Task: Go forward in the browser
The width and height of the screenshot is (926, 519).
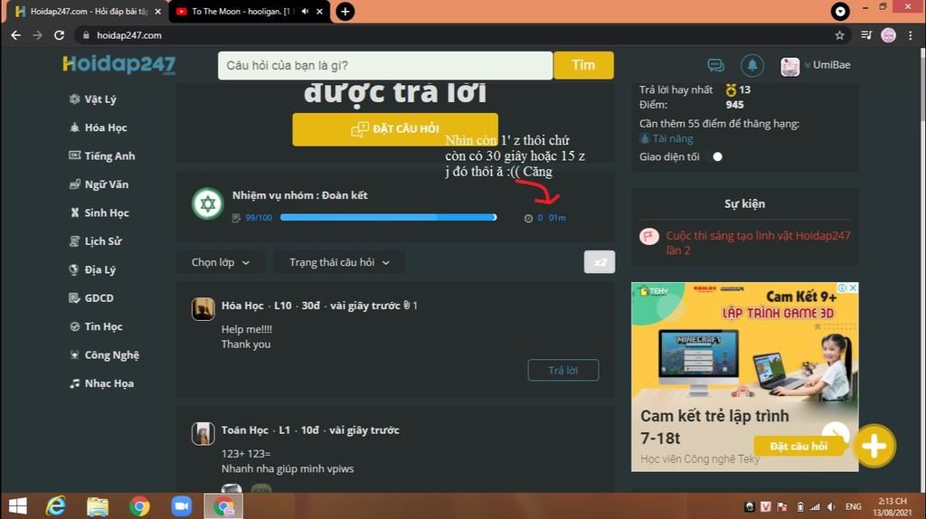Action: tap(37, 35)
